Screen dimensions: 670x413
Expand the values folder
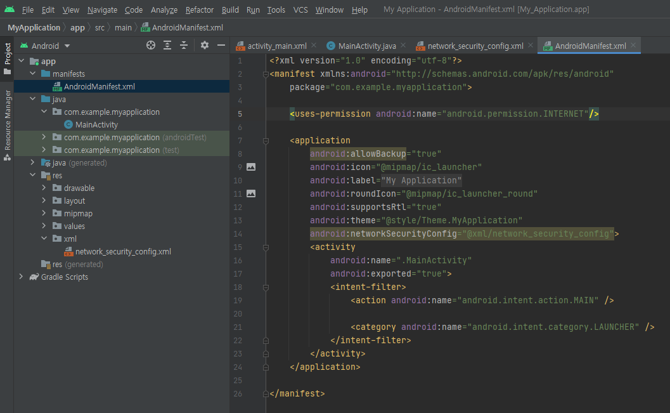tap(44, 226)
